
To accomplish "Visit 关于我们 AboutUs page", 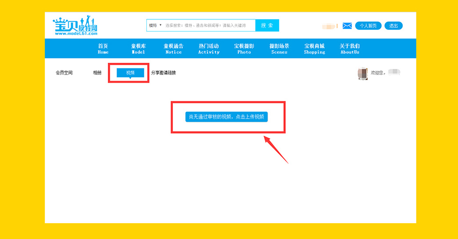I will (350, 49).
